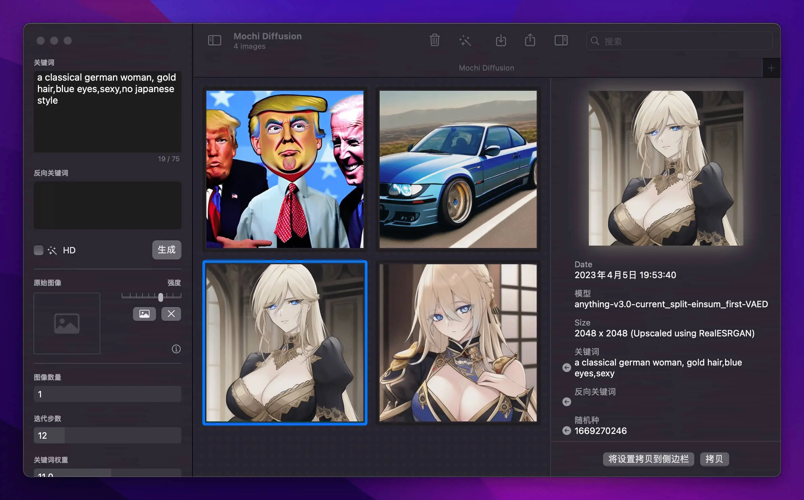804x500 pixels.
Task: Select the Mochi Diffusion tab
Action: (x=486, y=68)
